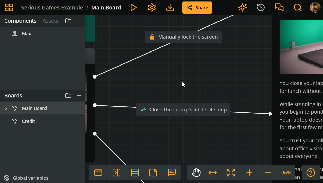Create a new components folder
Viewport: 323px width, 183px height.
68,21
